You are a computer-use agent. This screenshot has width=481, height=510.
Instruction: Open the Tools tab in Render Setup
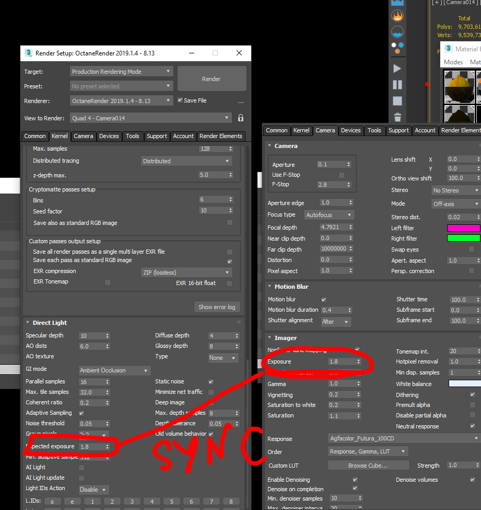(133, 136)
